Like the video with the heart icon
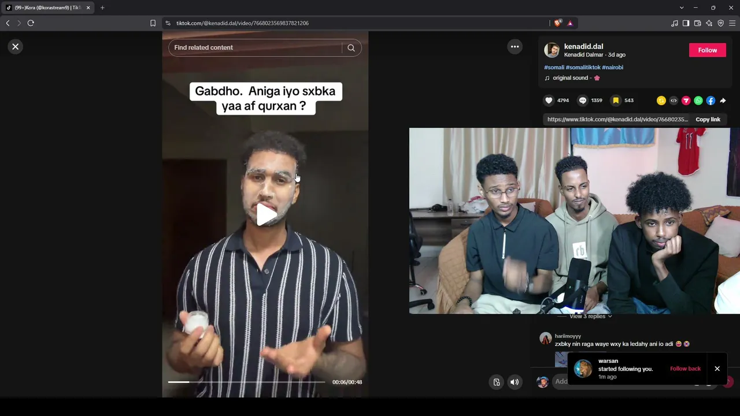This screenshot has height=416, width=740. tap(549, 101)
